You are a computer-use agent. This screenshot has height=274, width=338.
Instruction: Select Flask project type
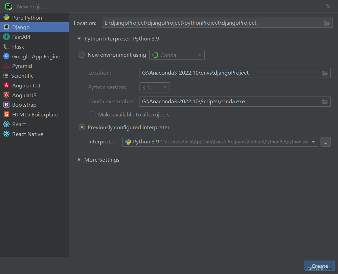pyautogui.click(x=35, y=47)
